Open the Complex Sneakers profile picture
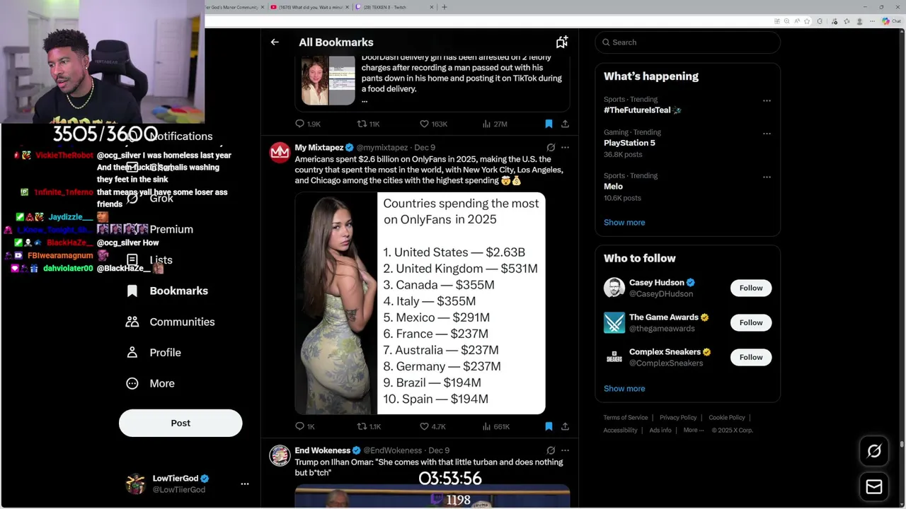Viewport: 906px width, 509px height. pyautogui.click(x=614, y=357)
